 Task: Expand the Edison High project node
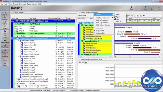tap(17, 86)
